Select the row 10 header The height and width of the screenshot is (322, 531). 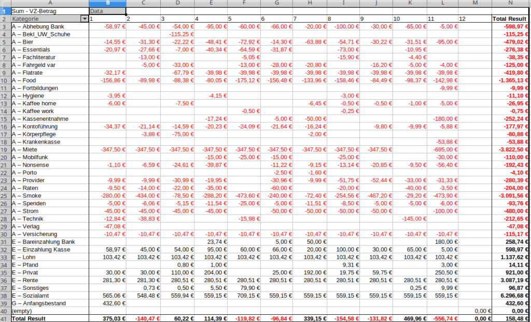pyautogui.click(x=5, y=80)
